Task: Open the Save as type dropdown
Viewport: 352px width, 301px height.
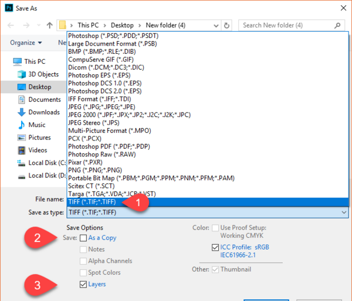Action: (x=208, y=212)
